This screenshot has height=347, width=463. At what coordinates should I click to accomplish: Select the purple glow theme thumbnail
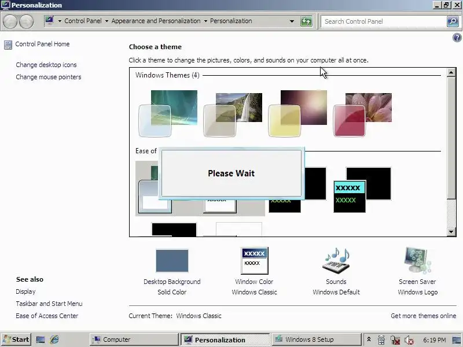click(x=297, y=113)
